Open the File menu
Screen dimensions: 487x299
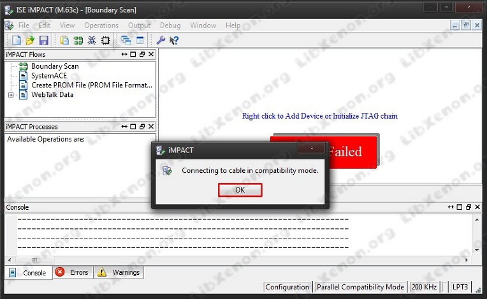(24, 26)
